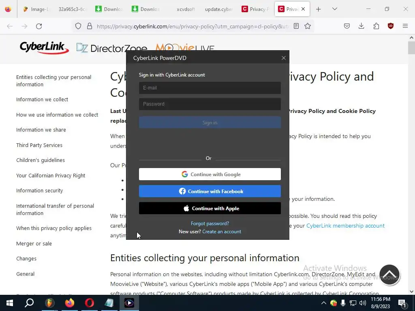Jump to Children's guidelines section
This screenshot has width=415, height=311.
coord(41,160)
